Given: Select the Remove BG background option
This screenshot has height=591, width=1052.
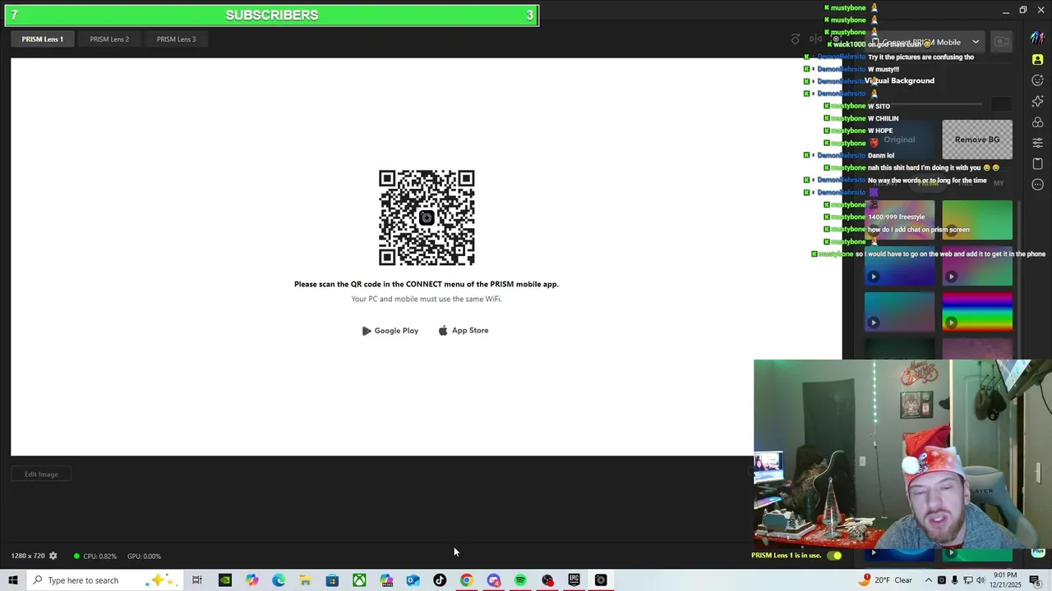Looking at the screenshot, I should pyautogui.click(x=977, y=140).
